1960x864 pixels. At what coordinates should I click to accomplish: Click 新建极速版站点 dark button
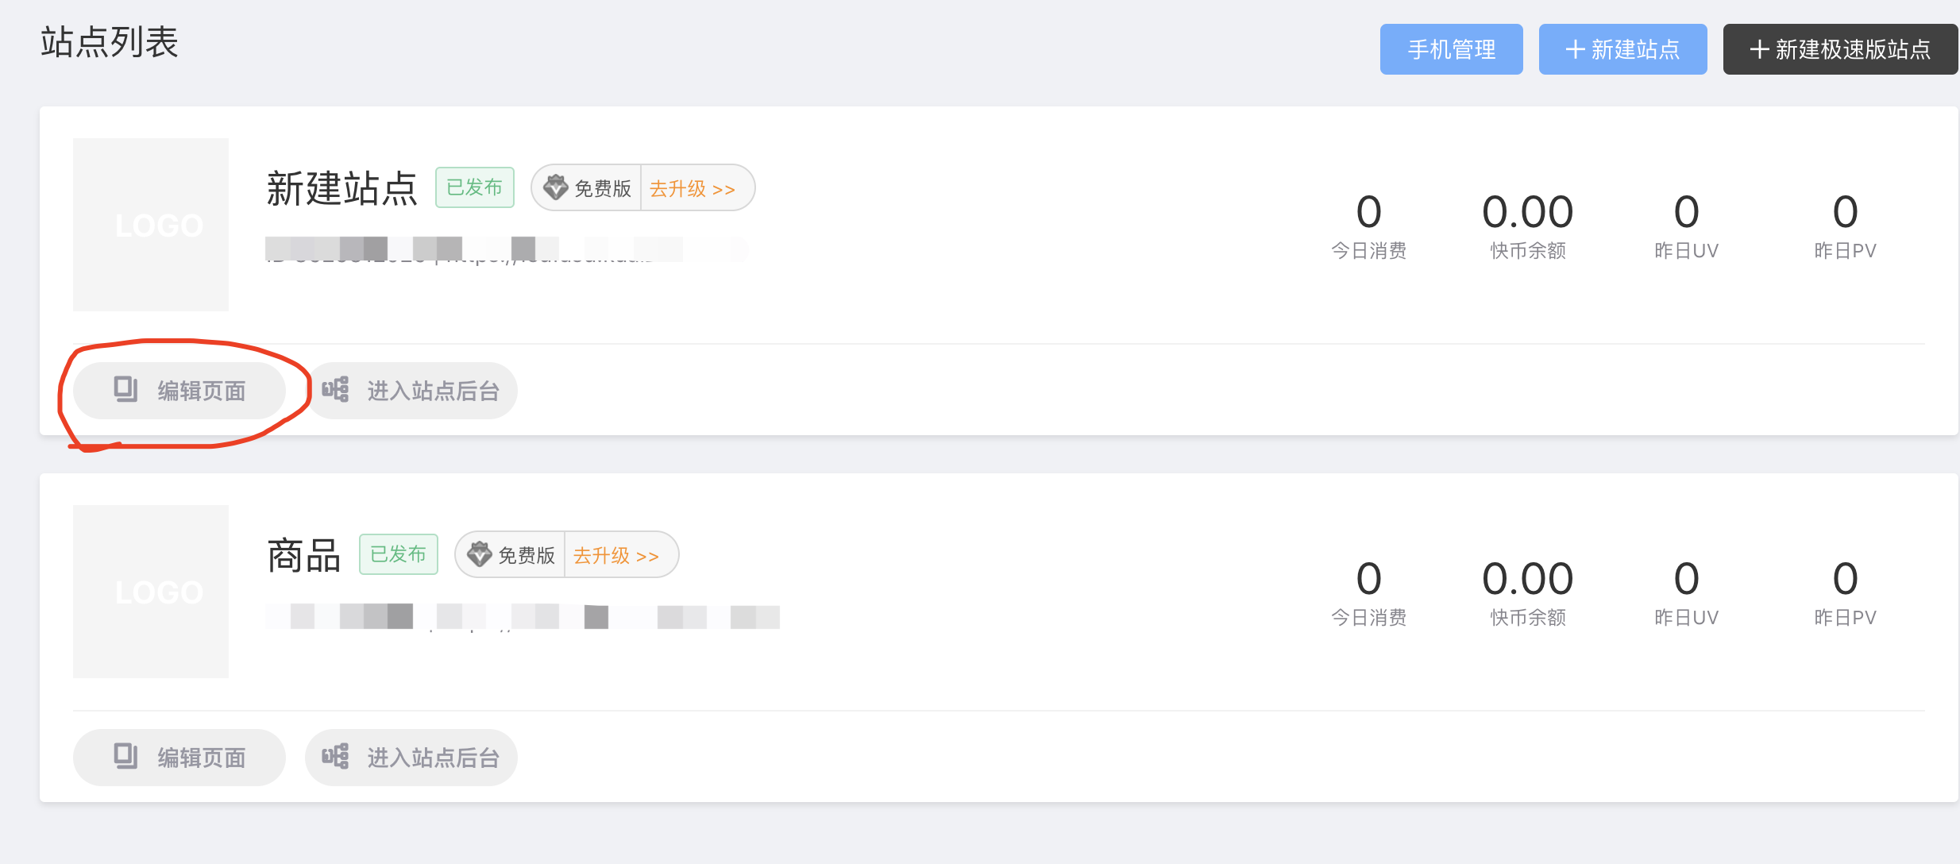[1840, 49]
